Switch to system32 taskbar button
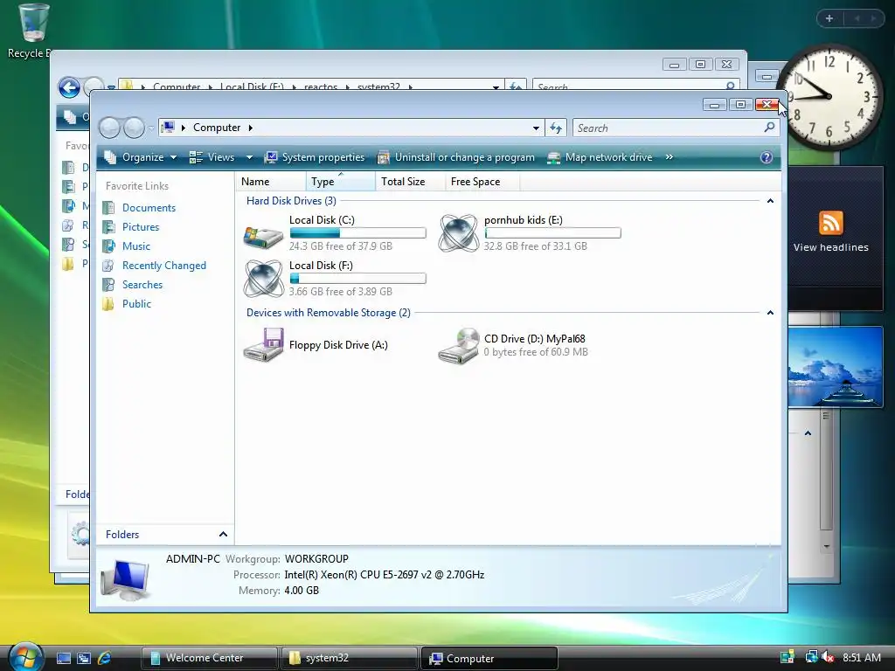Image resolution: width=895 pixels, height=671 pixels. pos(349,658)
